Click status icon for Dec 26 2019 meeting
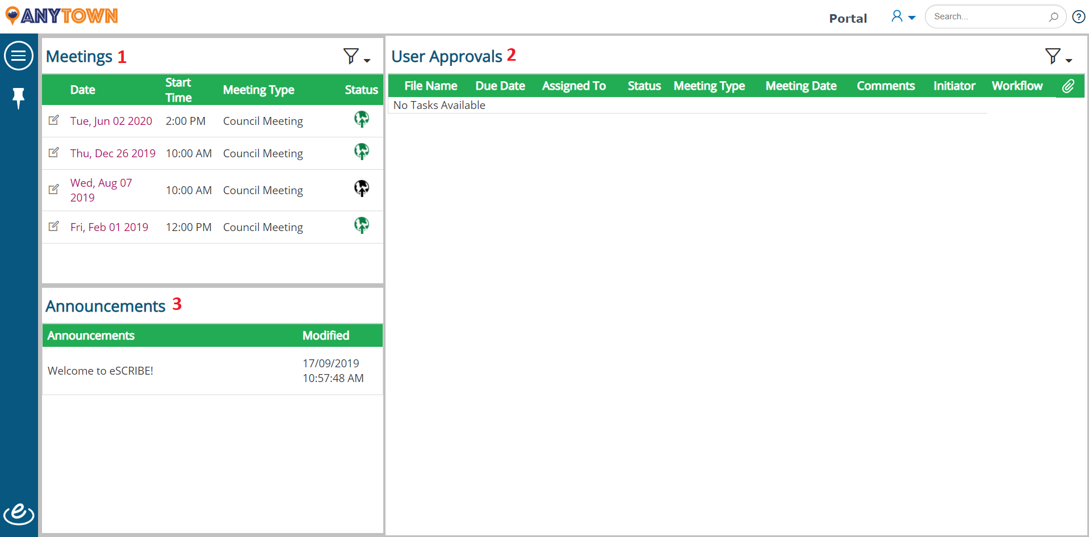 362,151
